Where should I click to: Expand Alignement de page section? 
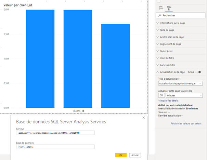(181, 44)
